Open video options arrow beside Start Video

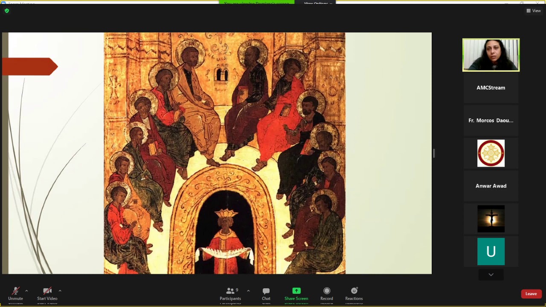[60, 291]
